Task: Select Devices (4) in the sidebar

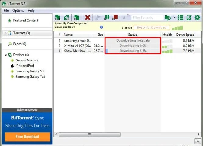Action: coord(21,55)
